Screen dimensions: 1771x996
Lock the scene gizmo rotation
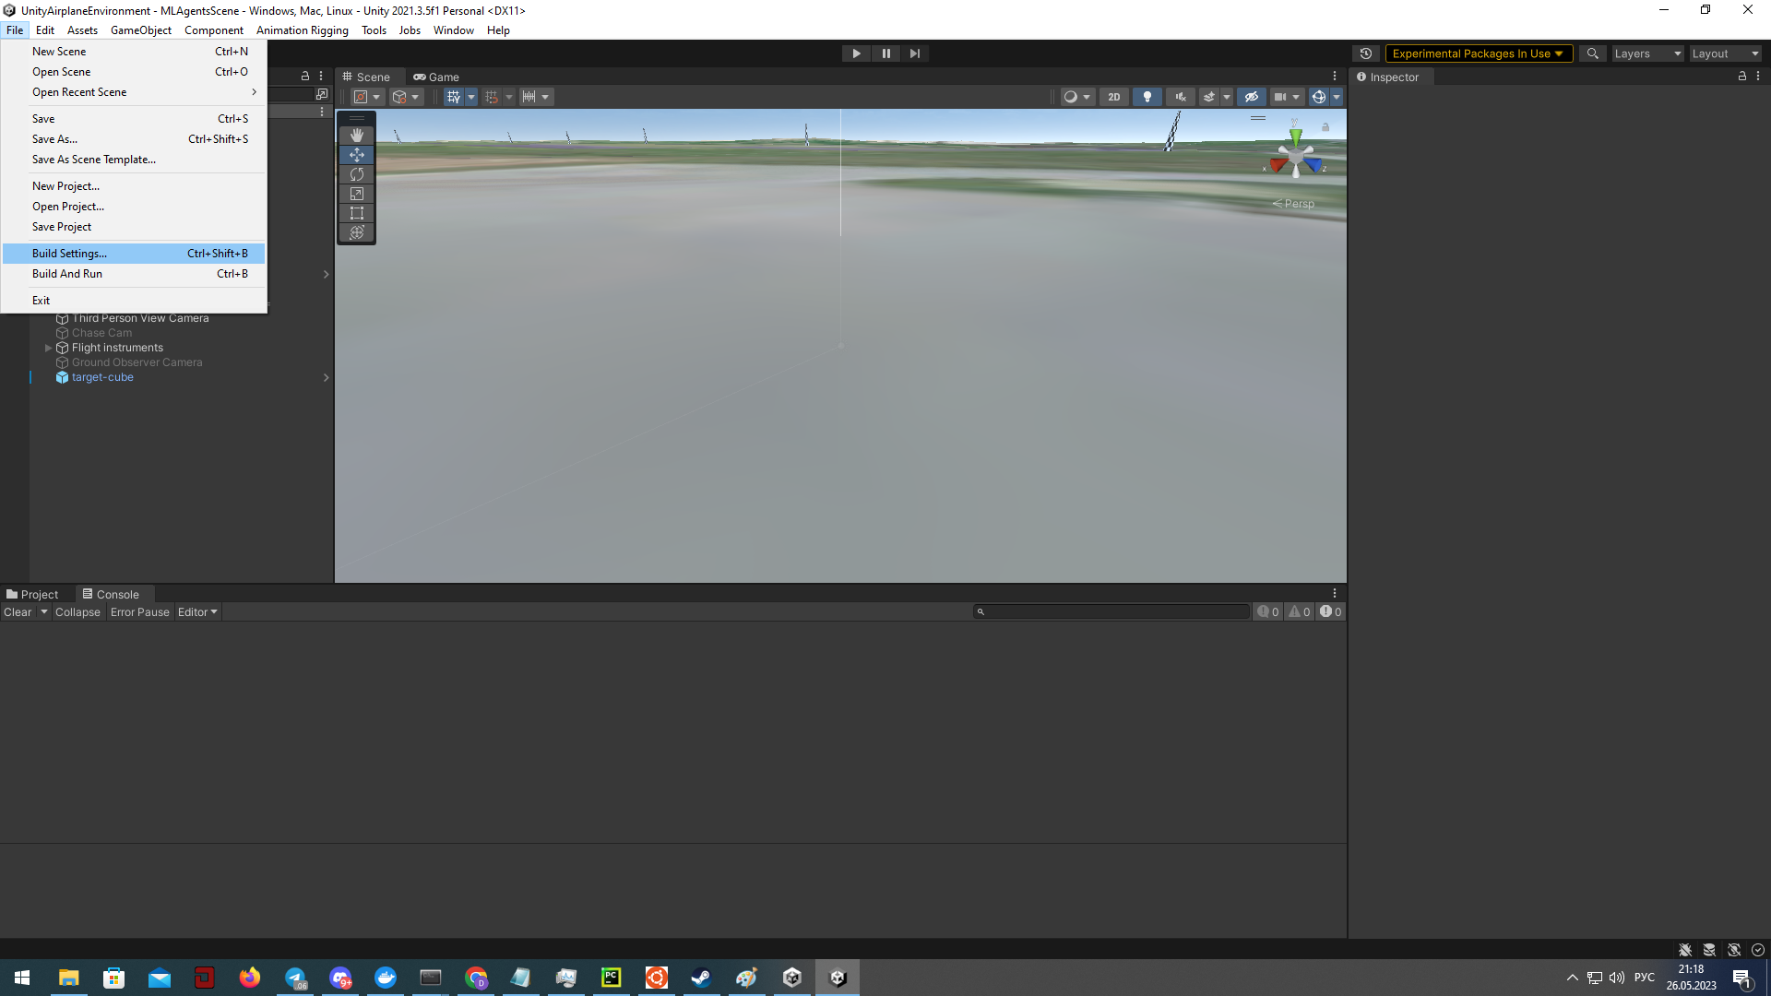point(1325,127)
